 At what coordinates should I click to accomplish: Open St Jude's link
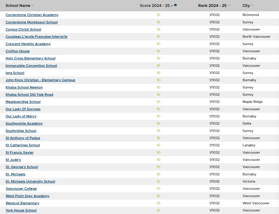coord(13,160)
